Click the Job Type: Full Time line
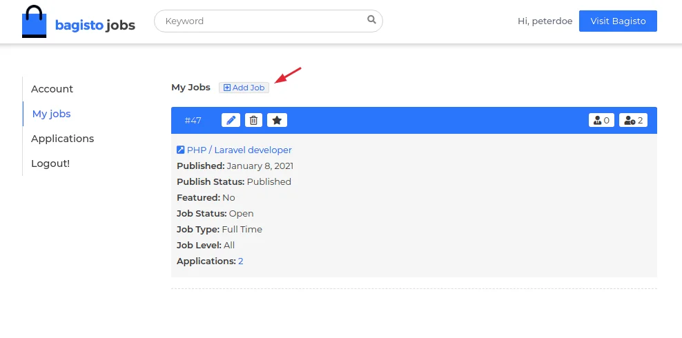The height and width of the screenshot is (338, 682). click(x=220, y=230)
